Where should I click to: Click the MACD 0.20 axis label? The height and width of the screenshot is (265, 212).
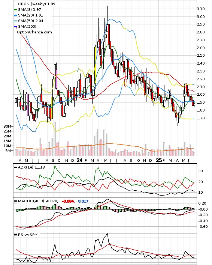tap(203, 203)
